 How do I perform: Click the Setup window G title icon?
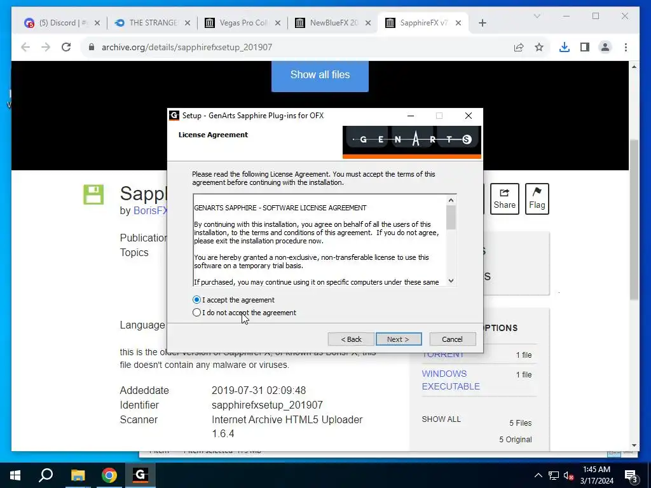pos(174,116)
